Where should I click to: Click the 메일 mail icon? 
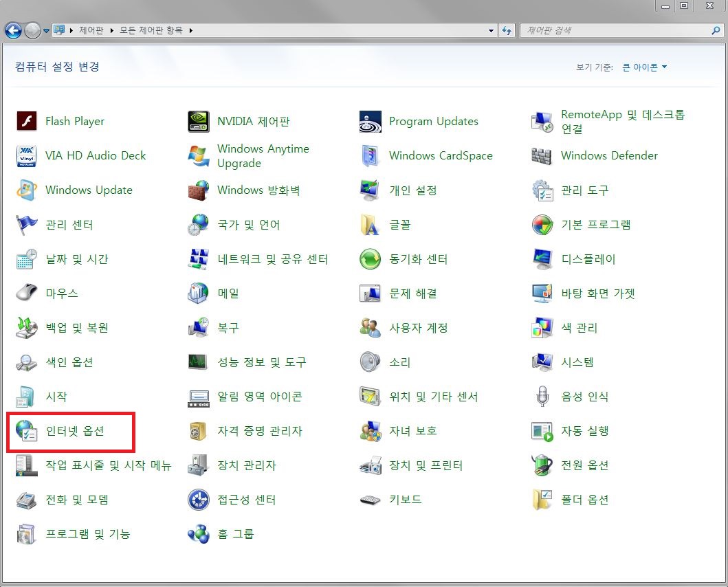[198, 293]
